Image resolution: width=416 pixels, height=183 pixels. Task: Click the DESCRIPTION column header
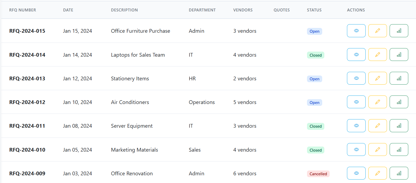coord(124,10)
